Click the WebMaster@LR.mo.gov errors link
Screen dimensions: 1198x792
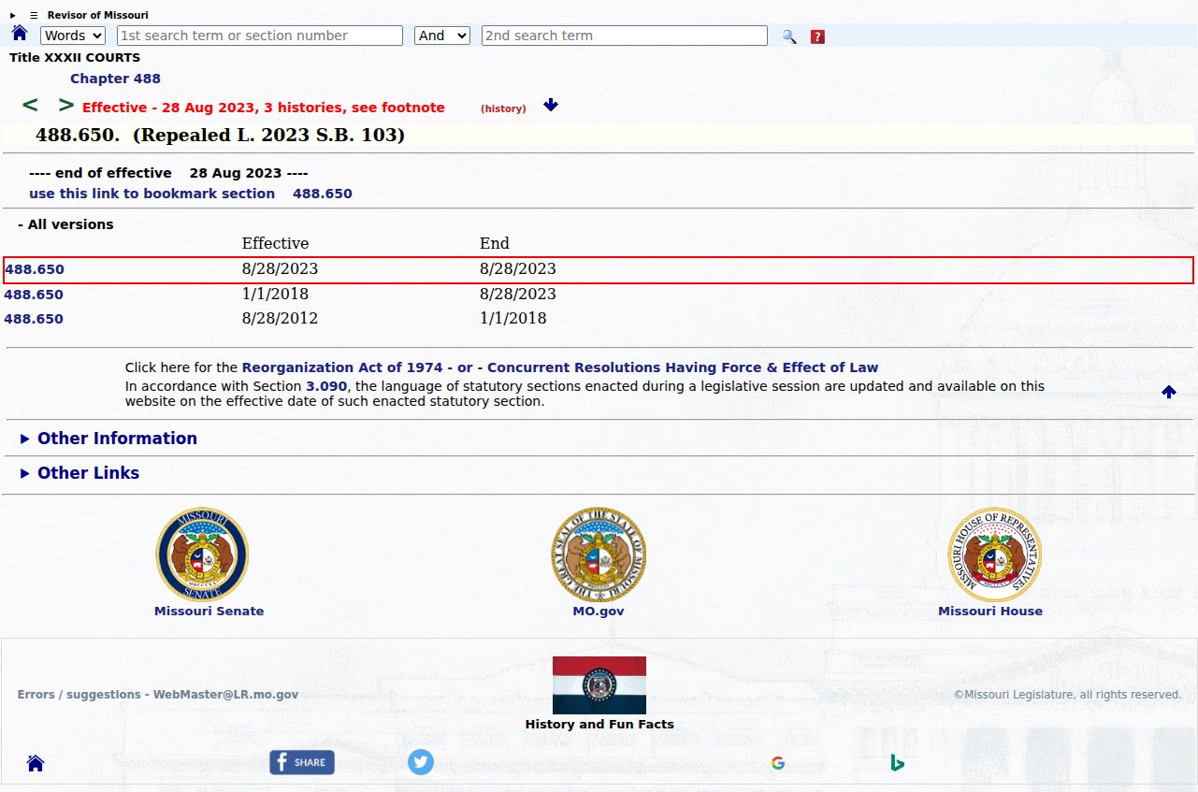pyautogui.click(x=158, y=695)
